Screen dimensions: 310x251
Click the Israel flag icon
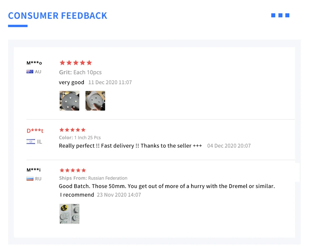[x=31, y=142]
